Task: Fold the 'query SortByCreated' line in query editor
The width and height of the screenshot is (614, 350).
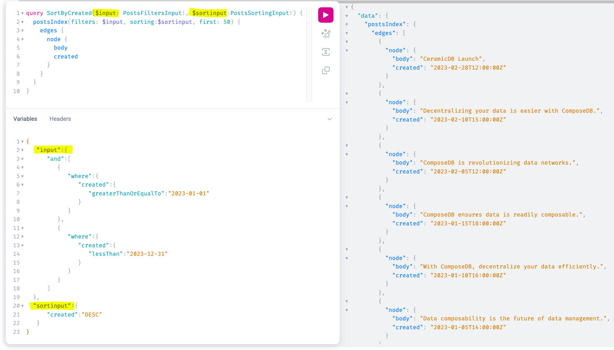Action: point(22,13)
